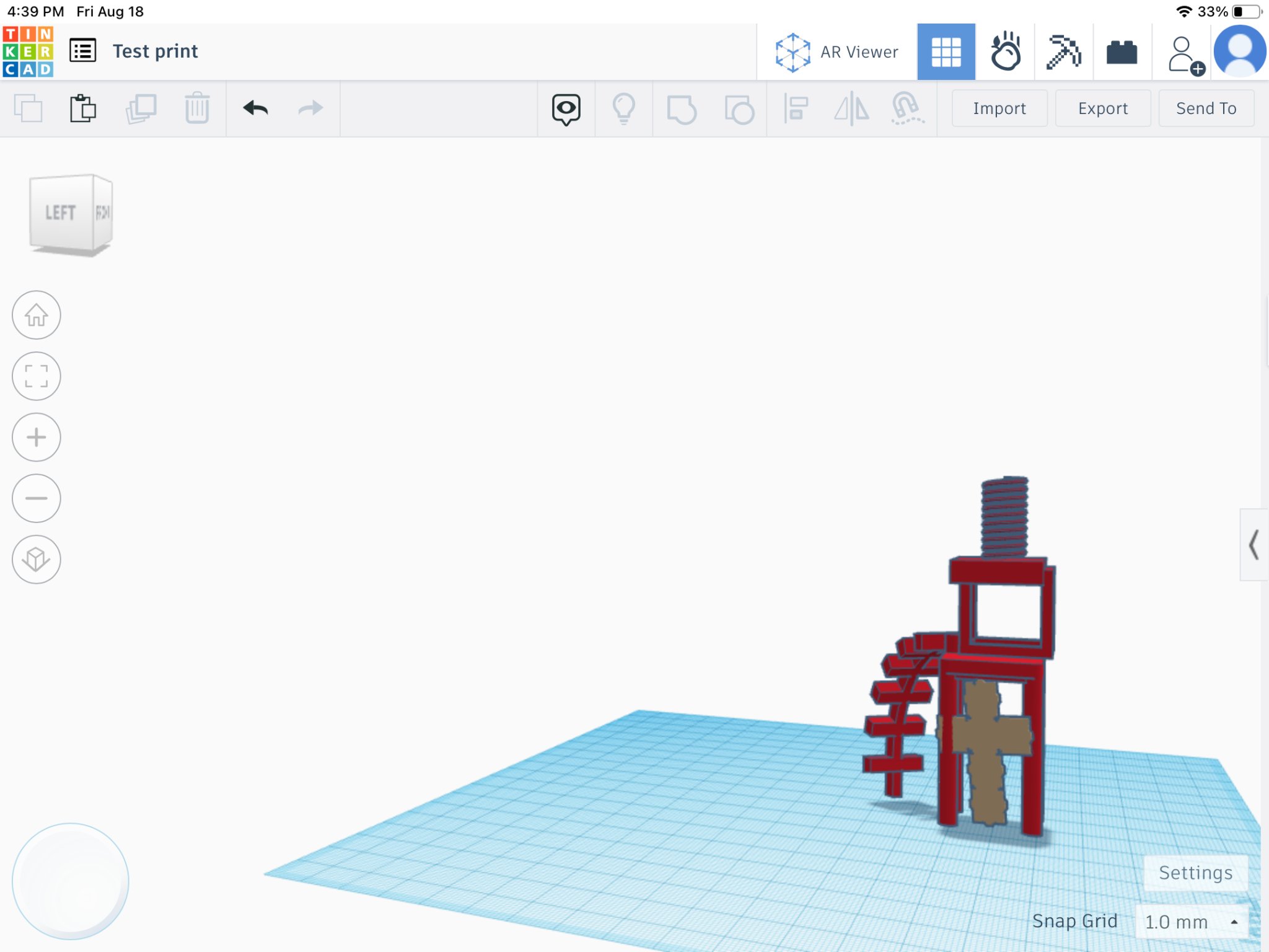Show hidden objects using the eye bubble icon

click(x=565, y=108)
